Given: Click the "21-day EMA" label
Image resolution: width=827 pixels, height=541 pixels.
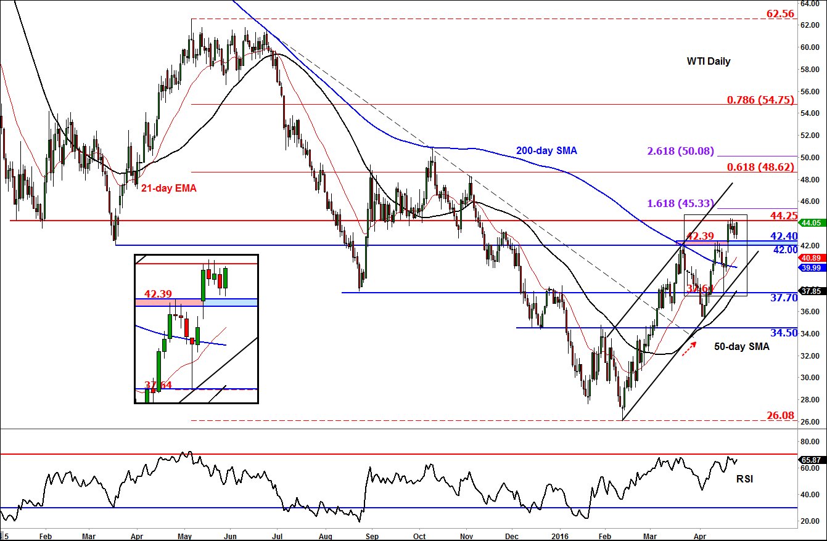Looking at the screenshot, I should [170, 189].
